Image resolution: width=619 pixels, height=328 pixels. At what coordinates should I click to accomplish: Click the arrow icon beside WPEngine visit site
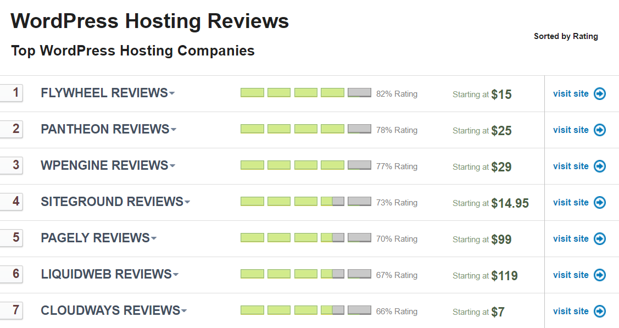click(600, 166)
